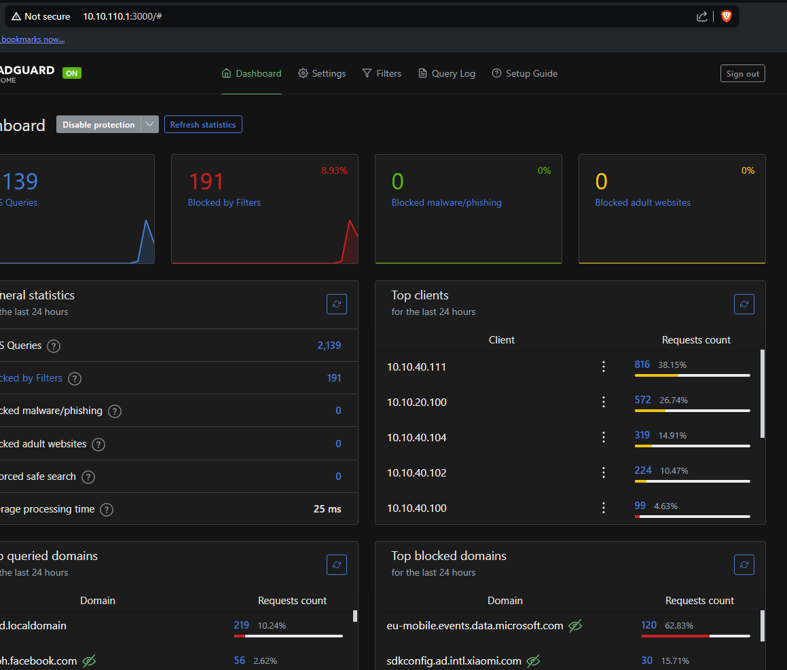The width and height of the screenshot is (787, 670).
Task: Refresh the Top clients panel
Action: (744, 304)
